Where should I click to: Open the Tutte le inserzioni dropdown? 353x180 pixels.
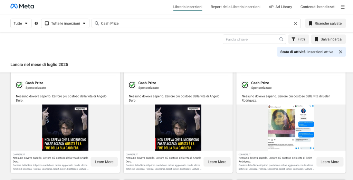(65, 23)
